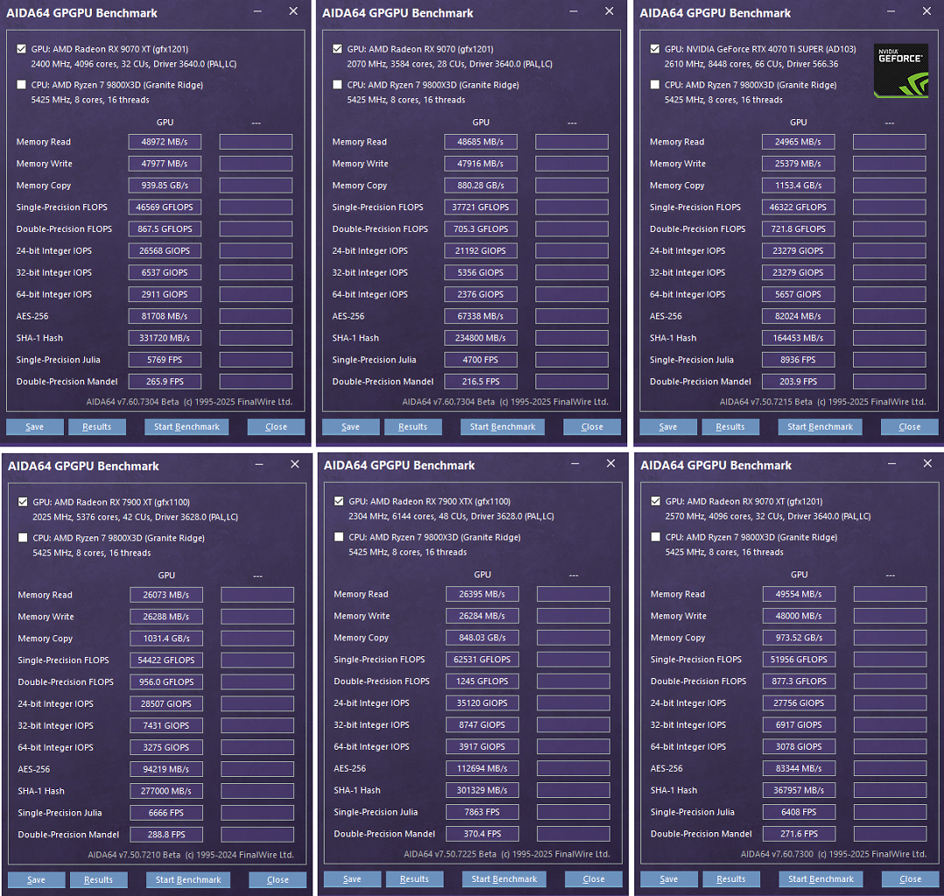Select the 54422 GFLOPS Single-Precision value
Screen dimensions: 944x896
[x=166, y=660]
